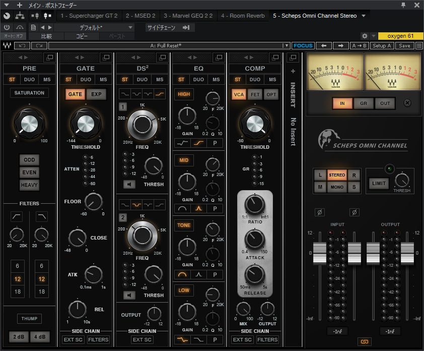Load previous preset with left arrow
Image resolution: width=424 pixels, height=351 pixels.
pyautogui.click(x=324, y=45)
